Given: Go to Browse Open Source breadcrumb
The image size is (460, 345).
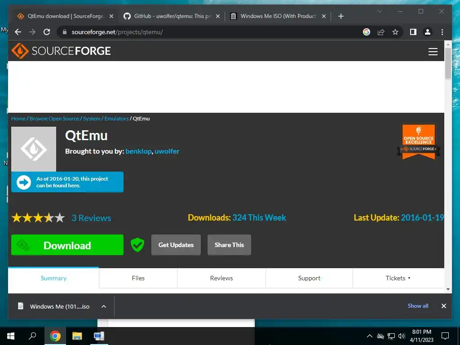Looking at the screenshot, I should point(54,119).
